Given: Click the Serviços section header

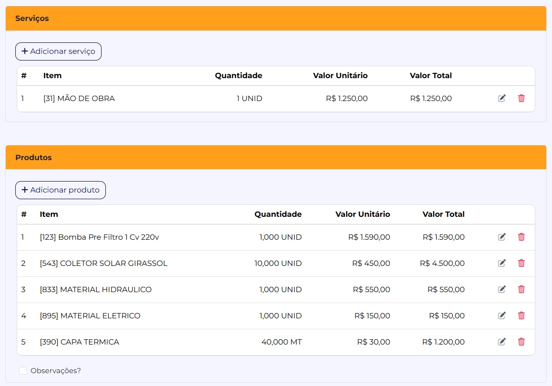Looking at the screenshot, I should point(32,19).
